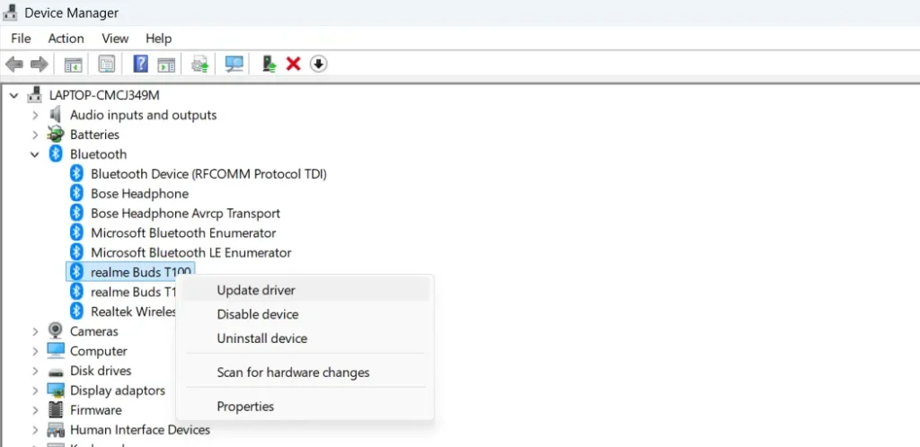Click the Display adaptors label
This screenshot has height=447, width=920.
pyautogui.click(x=118, y=390)
